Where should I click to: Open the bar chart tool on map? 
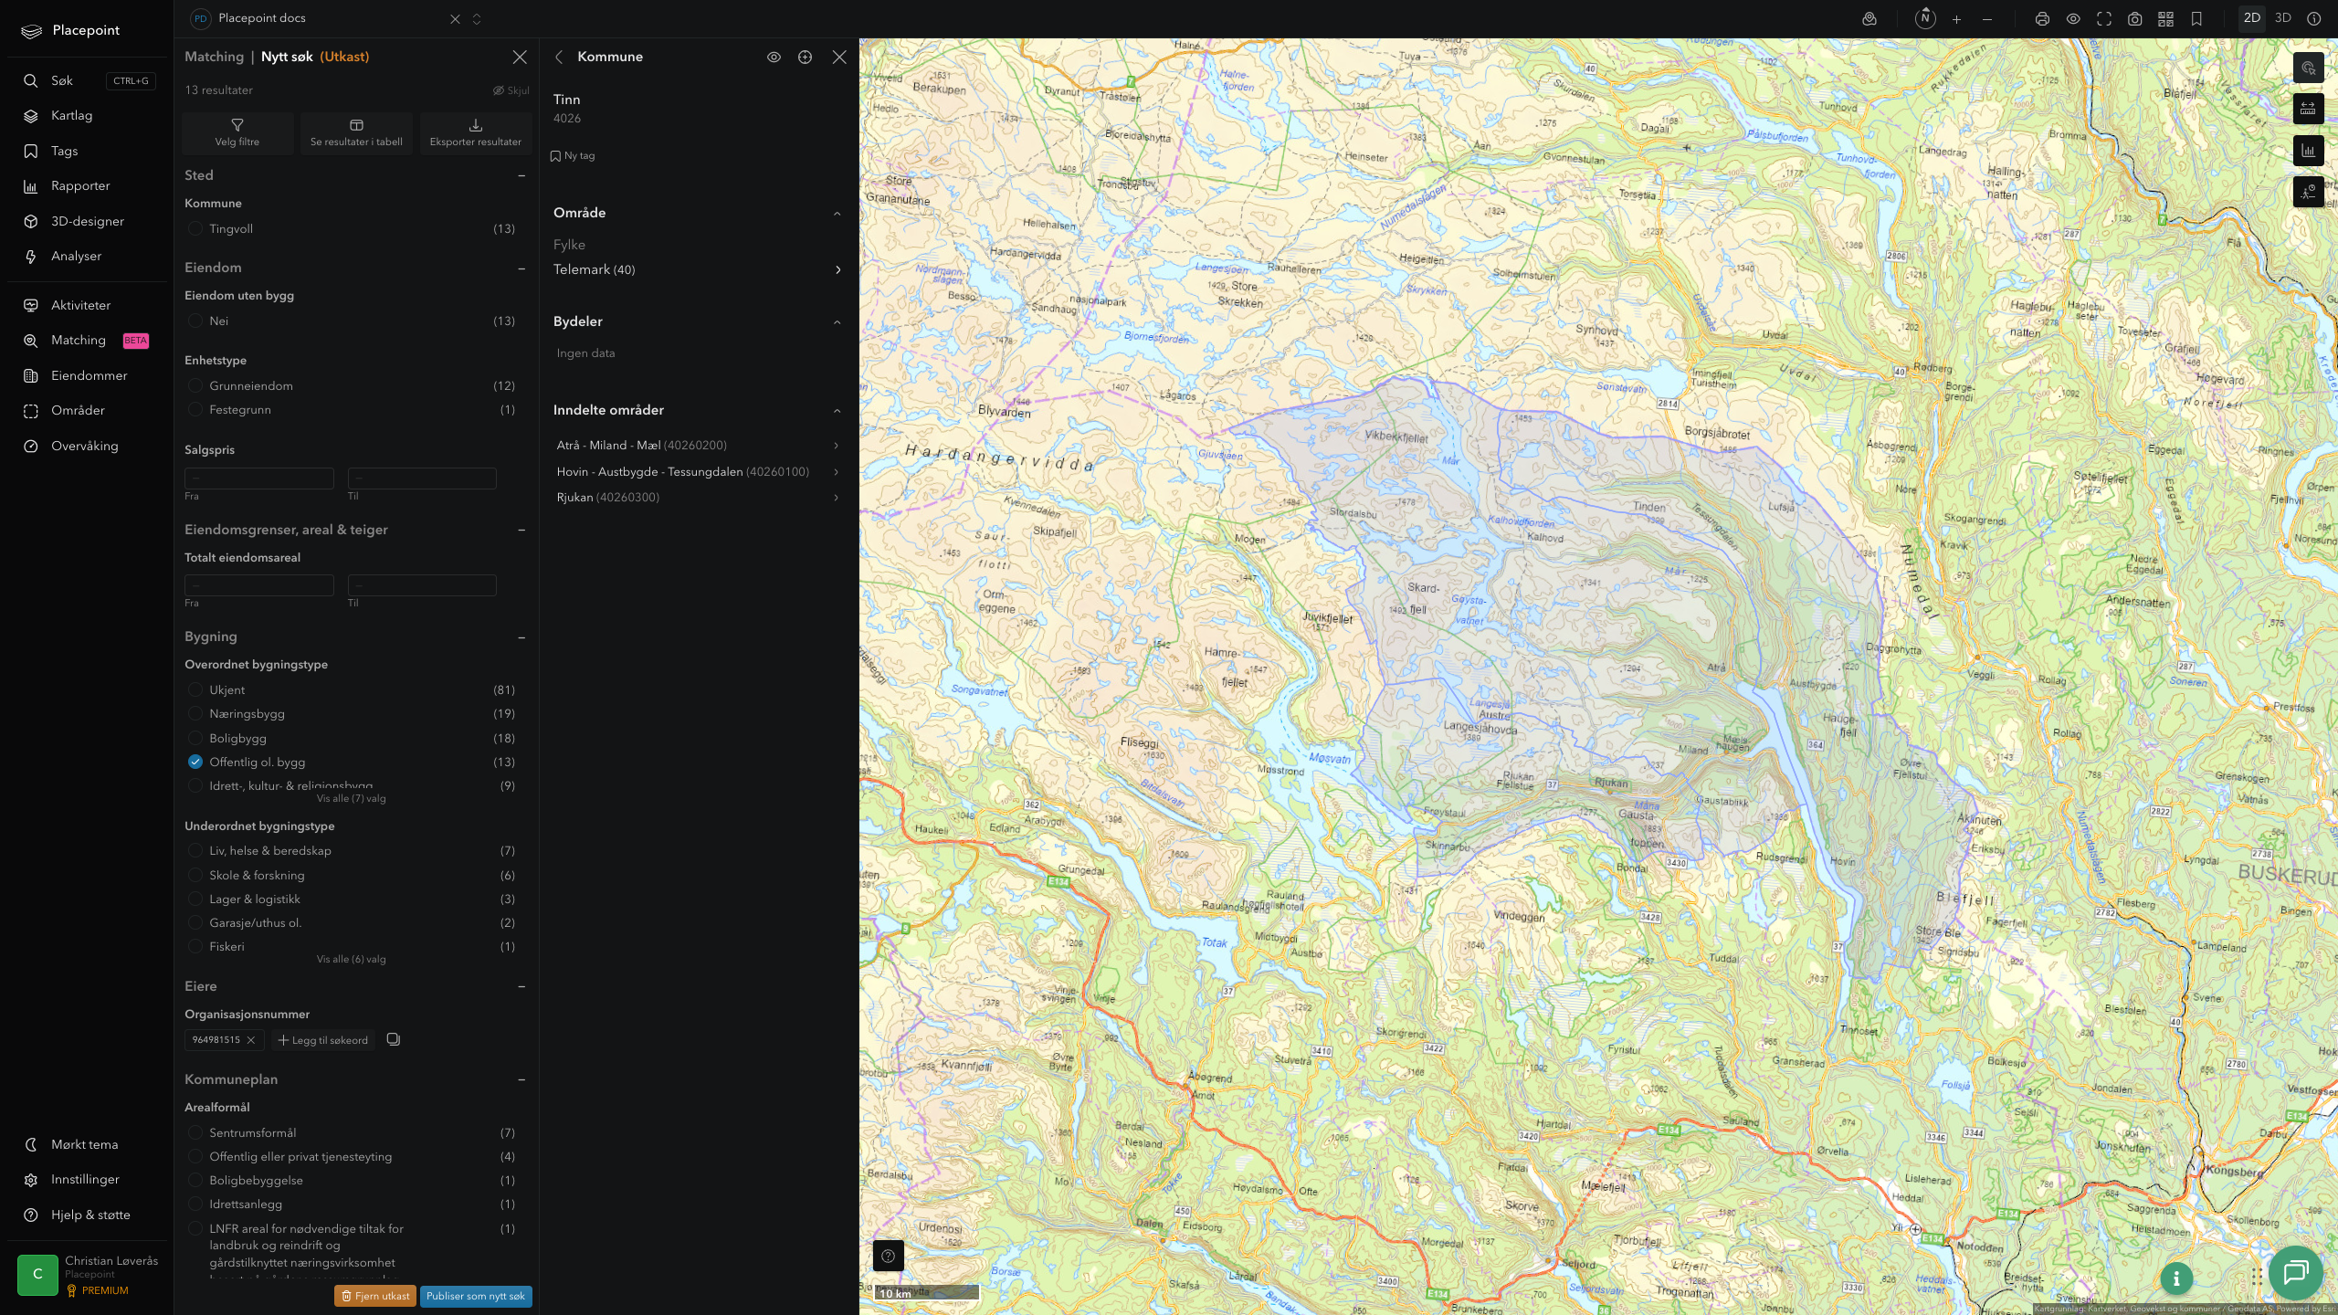click(2309, 151)
